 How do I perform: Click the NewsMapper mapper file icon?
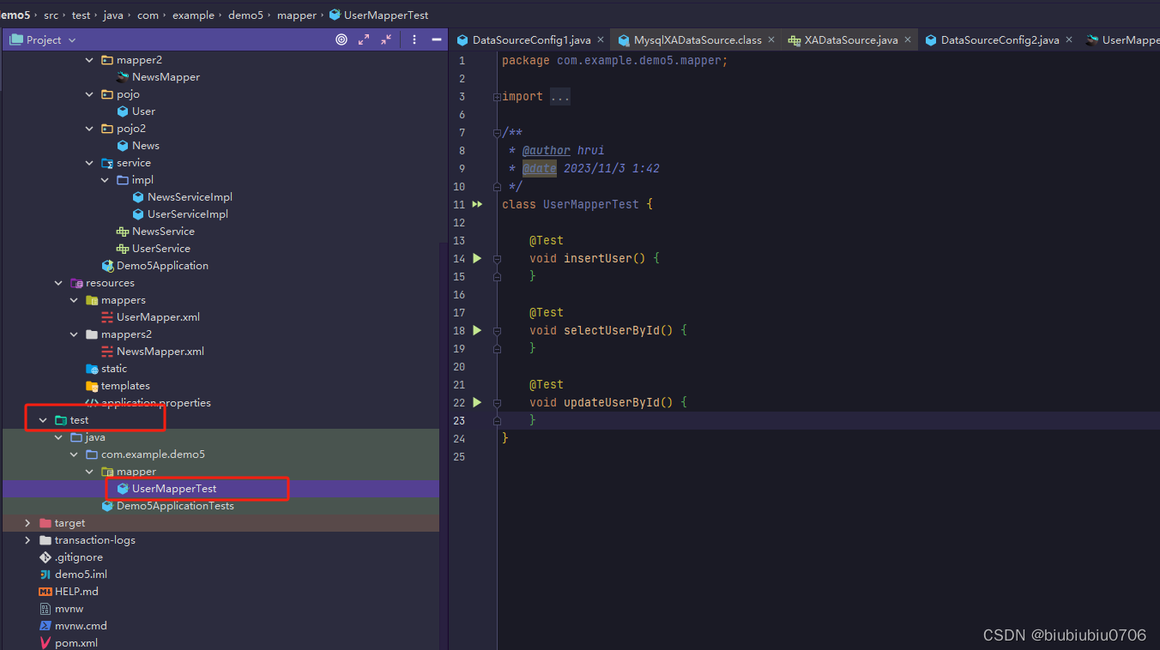point(123,77)
